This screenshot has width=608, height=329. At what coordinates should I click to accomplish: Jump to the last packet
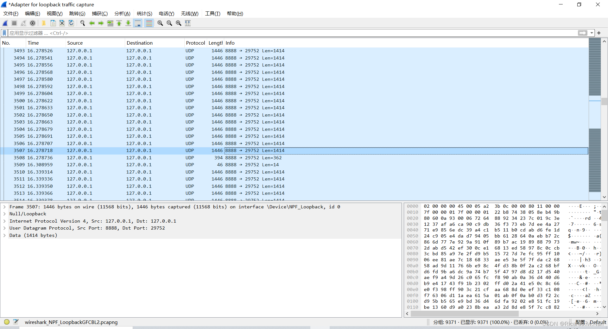(128, 23)
